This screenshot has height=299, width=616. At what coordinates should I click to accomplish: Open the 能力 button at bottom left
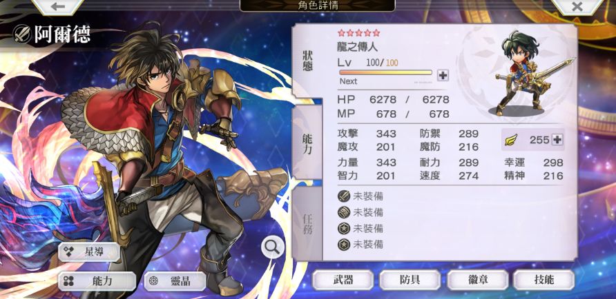(97, 281)
